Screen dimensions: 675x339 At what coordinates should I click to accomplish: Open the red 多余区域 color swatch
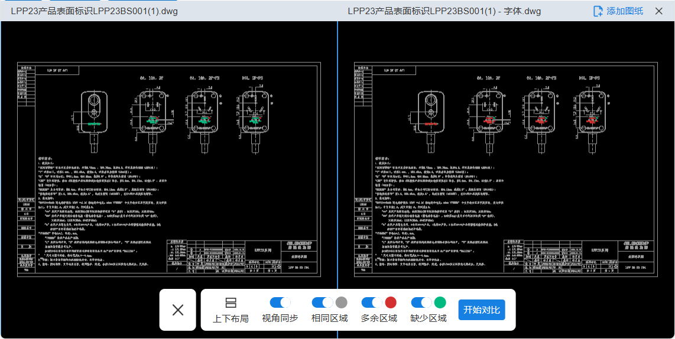coord(391,302)
